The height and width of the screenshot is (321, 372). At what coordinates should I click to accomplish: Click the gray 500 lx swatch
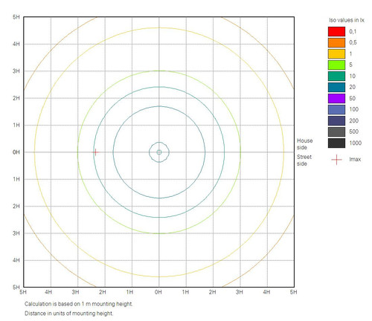(x=336, y=132)
